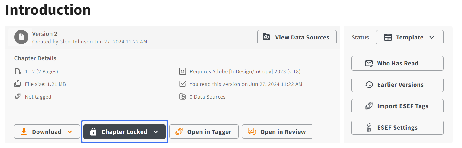Open chapter in Review
The width and height of the screenshot is (462, 148).
(278, 132)
